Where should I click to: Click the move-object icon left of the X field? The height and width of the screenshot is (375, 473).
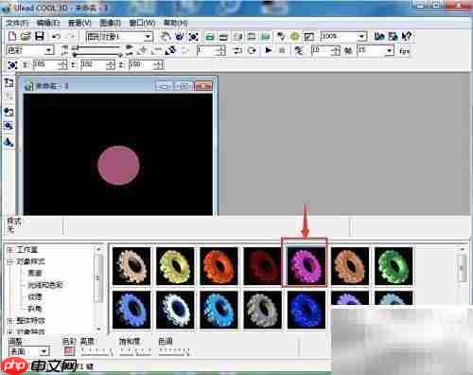point(12,64)
